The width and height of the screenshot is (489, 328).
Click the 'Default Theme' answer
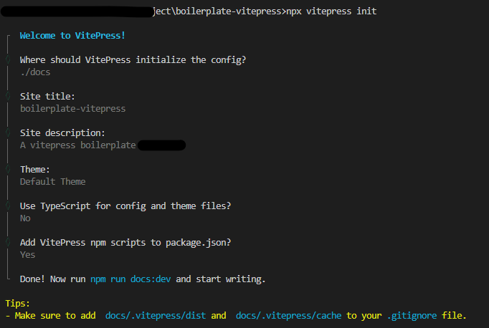[53, 182]
